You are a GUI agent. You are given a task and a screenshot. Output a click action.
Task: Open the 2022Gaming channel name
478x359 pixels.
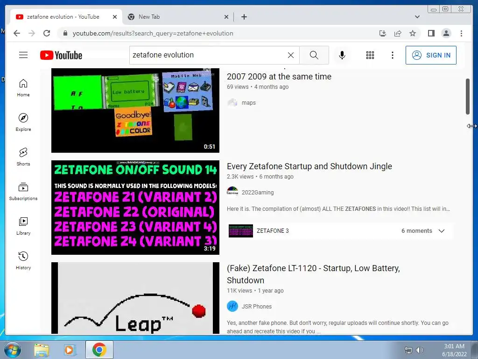tap(258, 193)
